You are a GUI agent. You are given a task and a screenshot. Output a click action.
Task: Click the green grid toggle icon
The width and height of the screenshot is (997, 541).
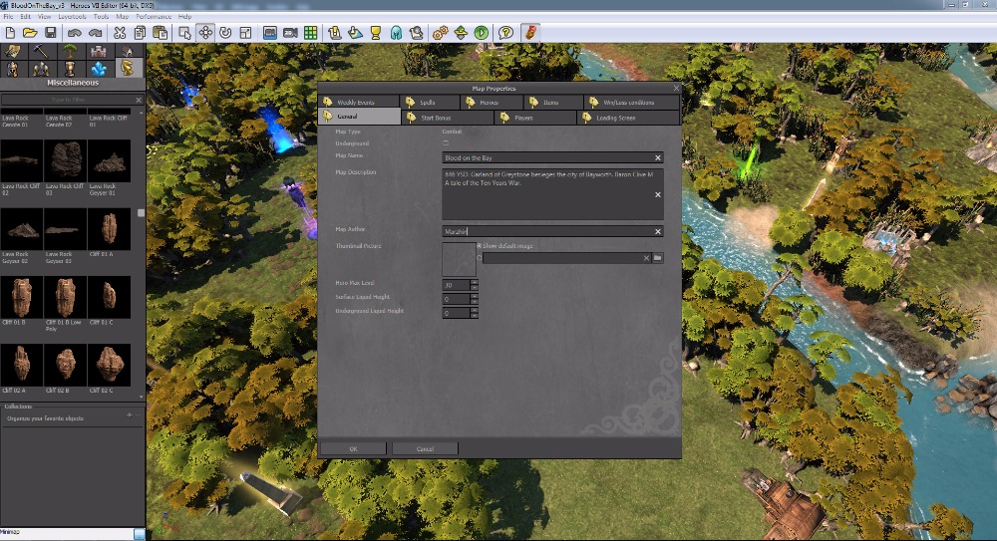[310, 33]
